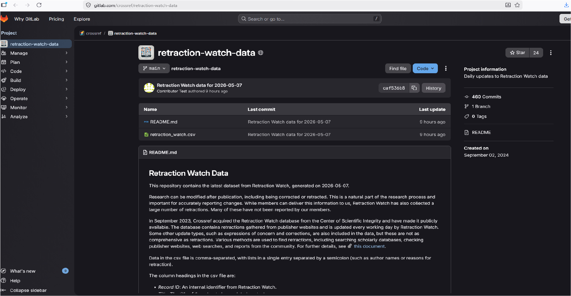The height and width of the screenshot is (296, 571).
Task: Expand the Plan sidebar section
Action: pyautogui.click(x=36, y=62)
